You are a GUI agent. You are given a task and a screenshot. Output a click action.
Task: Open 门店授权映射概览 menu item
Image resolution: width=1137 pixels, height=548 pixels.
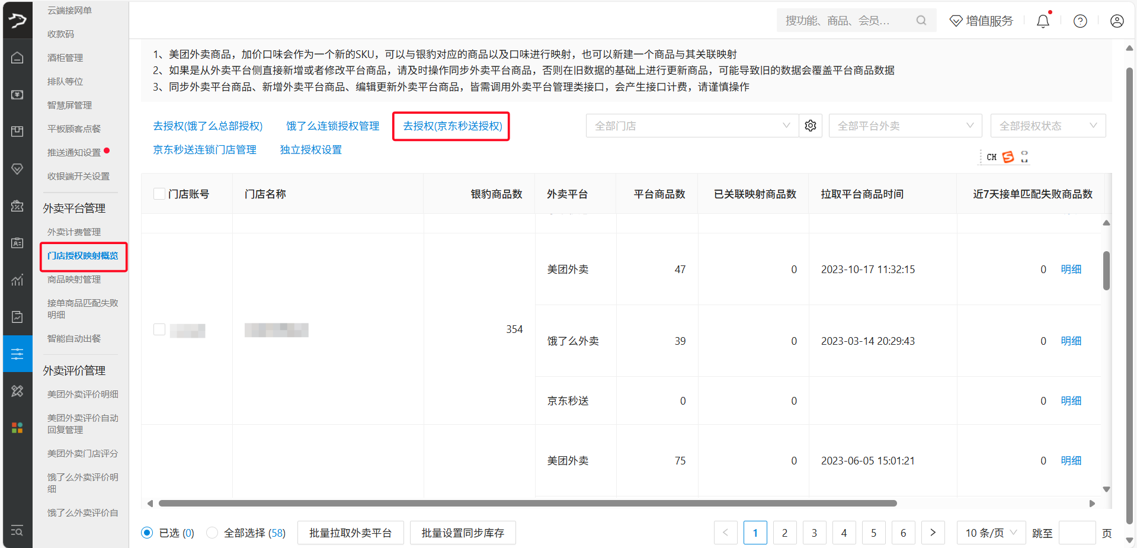[83, 256]
